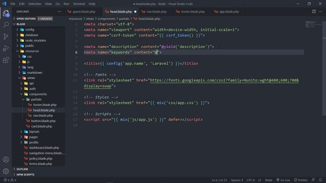
Task: Expand the NPM Scripts section
Action: point(25,175)
